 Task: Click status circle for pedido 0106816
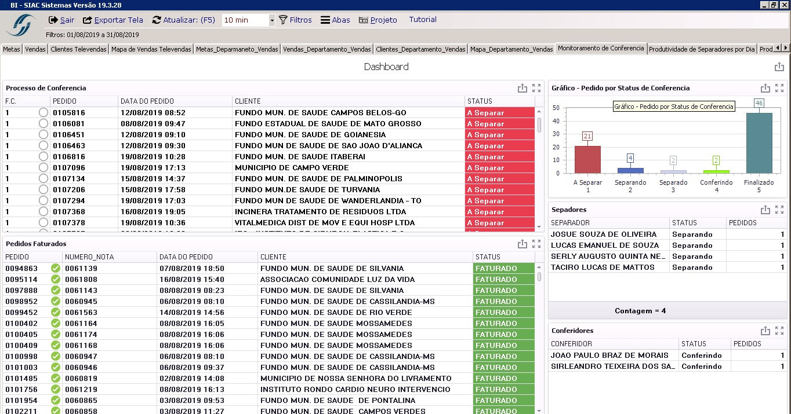coord(43,157)
